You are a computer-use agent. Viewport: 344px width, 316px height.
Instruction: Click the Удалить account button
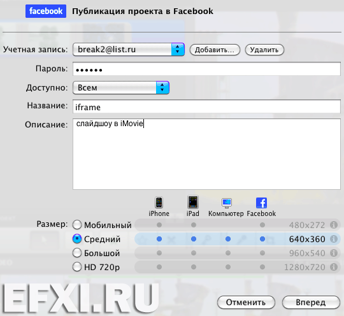click(264, 50)
